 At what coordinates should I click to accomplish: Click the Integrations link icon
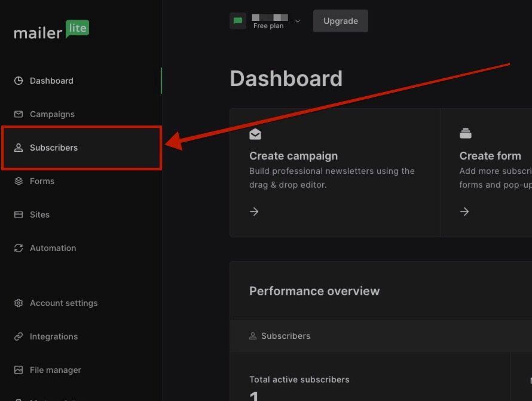(19, 336)
